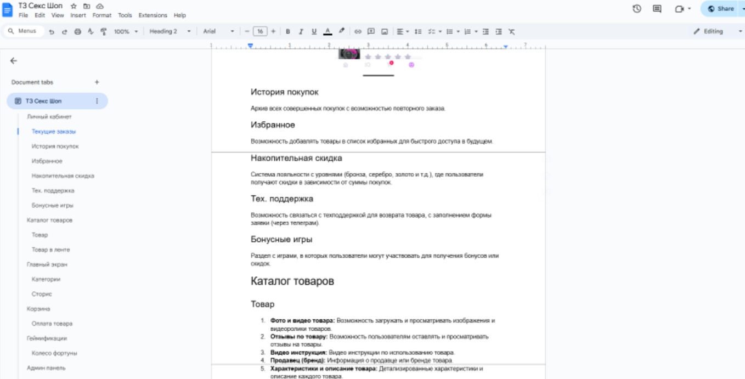Click the clear formatting icon

(x=512, y=32)
